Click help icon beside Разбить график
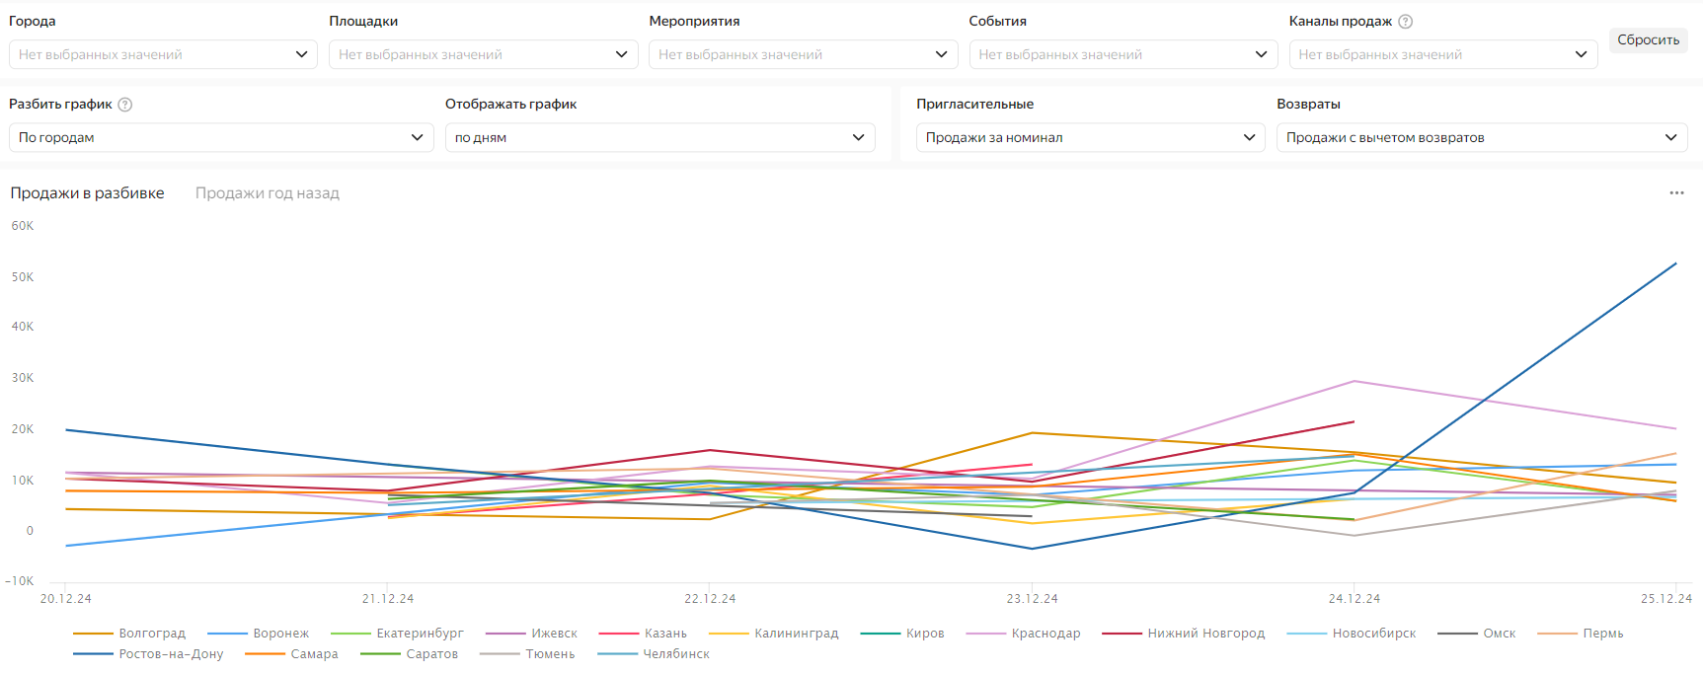1703x674 pixels. coord(125,105)
